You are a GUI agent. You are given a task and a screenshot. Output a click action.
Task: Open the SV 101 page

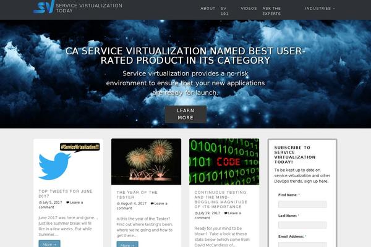(x=224, y=11)
